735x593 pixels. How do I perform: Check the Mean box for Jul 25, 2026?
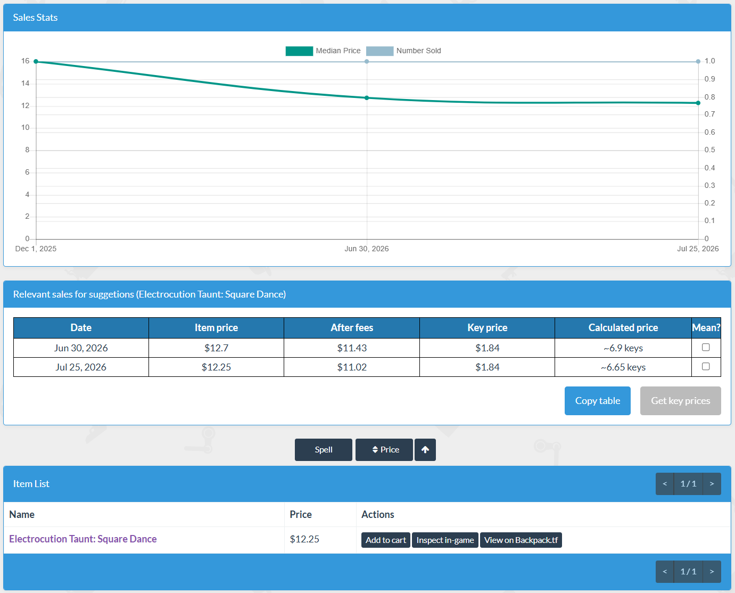click(x=706, y=366)
